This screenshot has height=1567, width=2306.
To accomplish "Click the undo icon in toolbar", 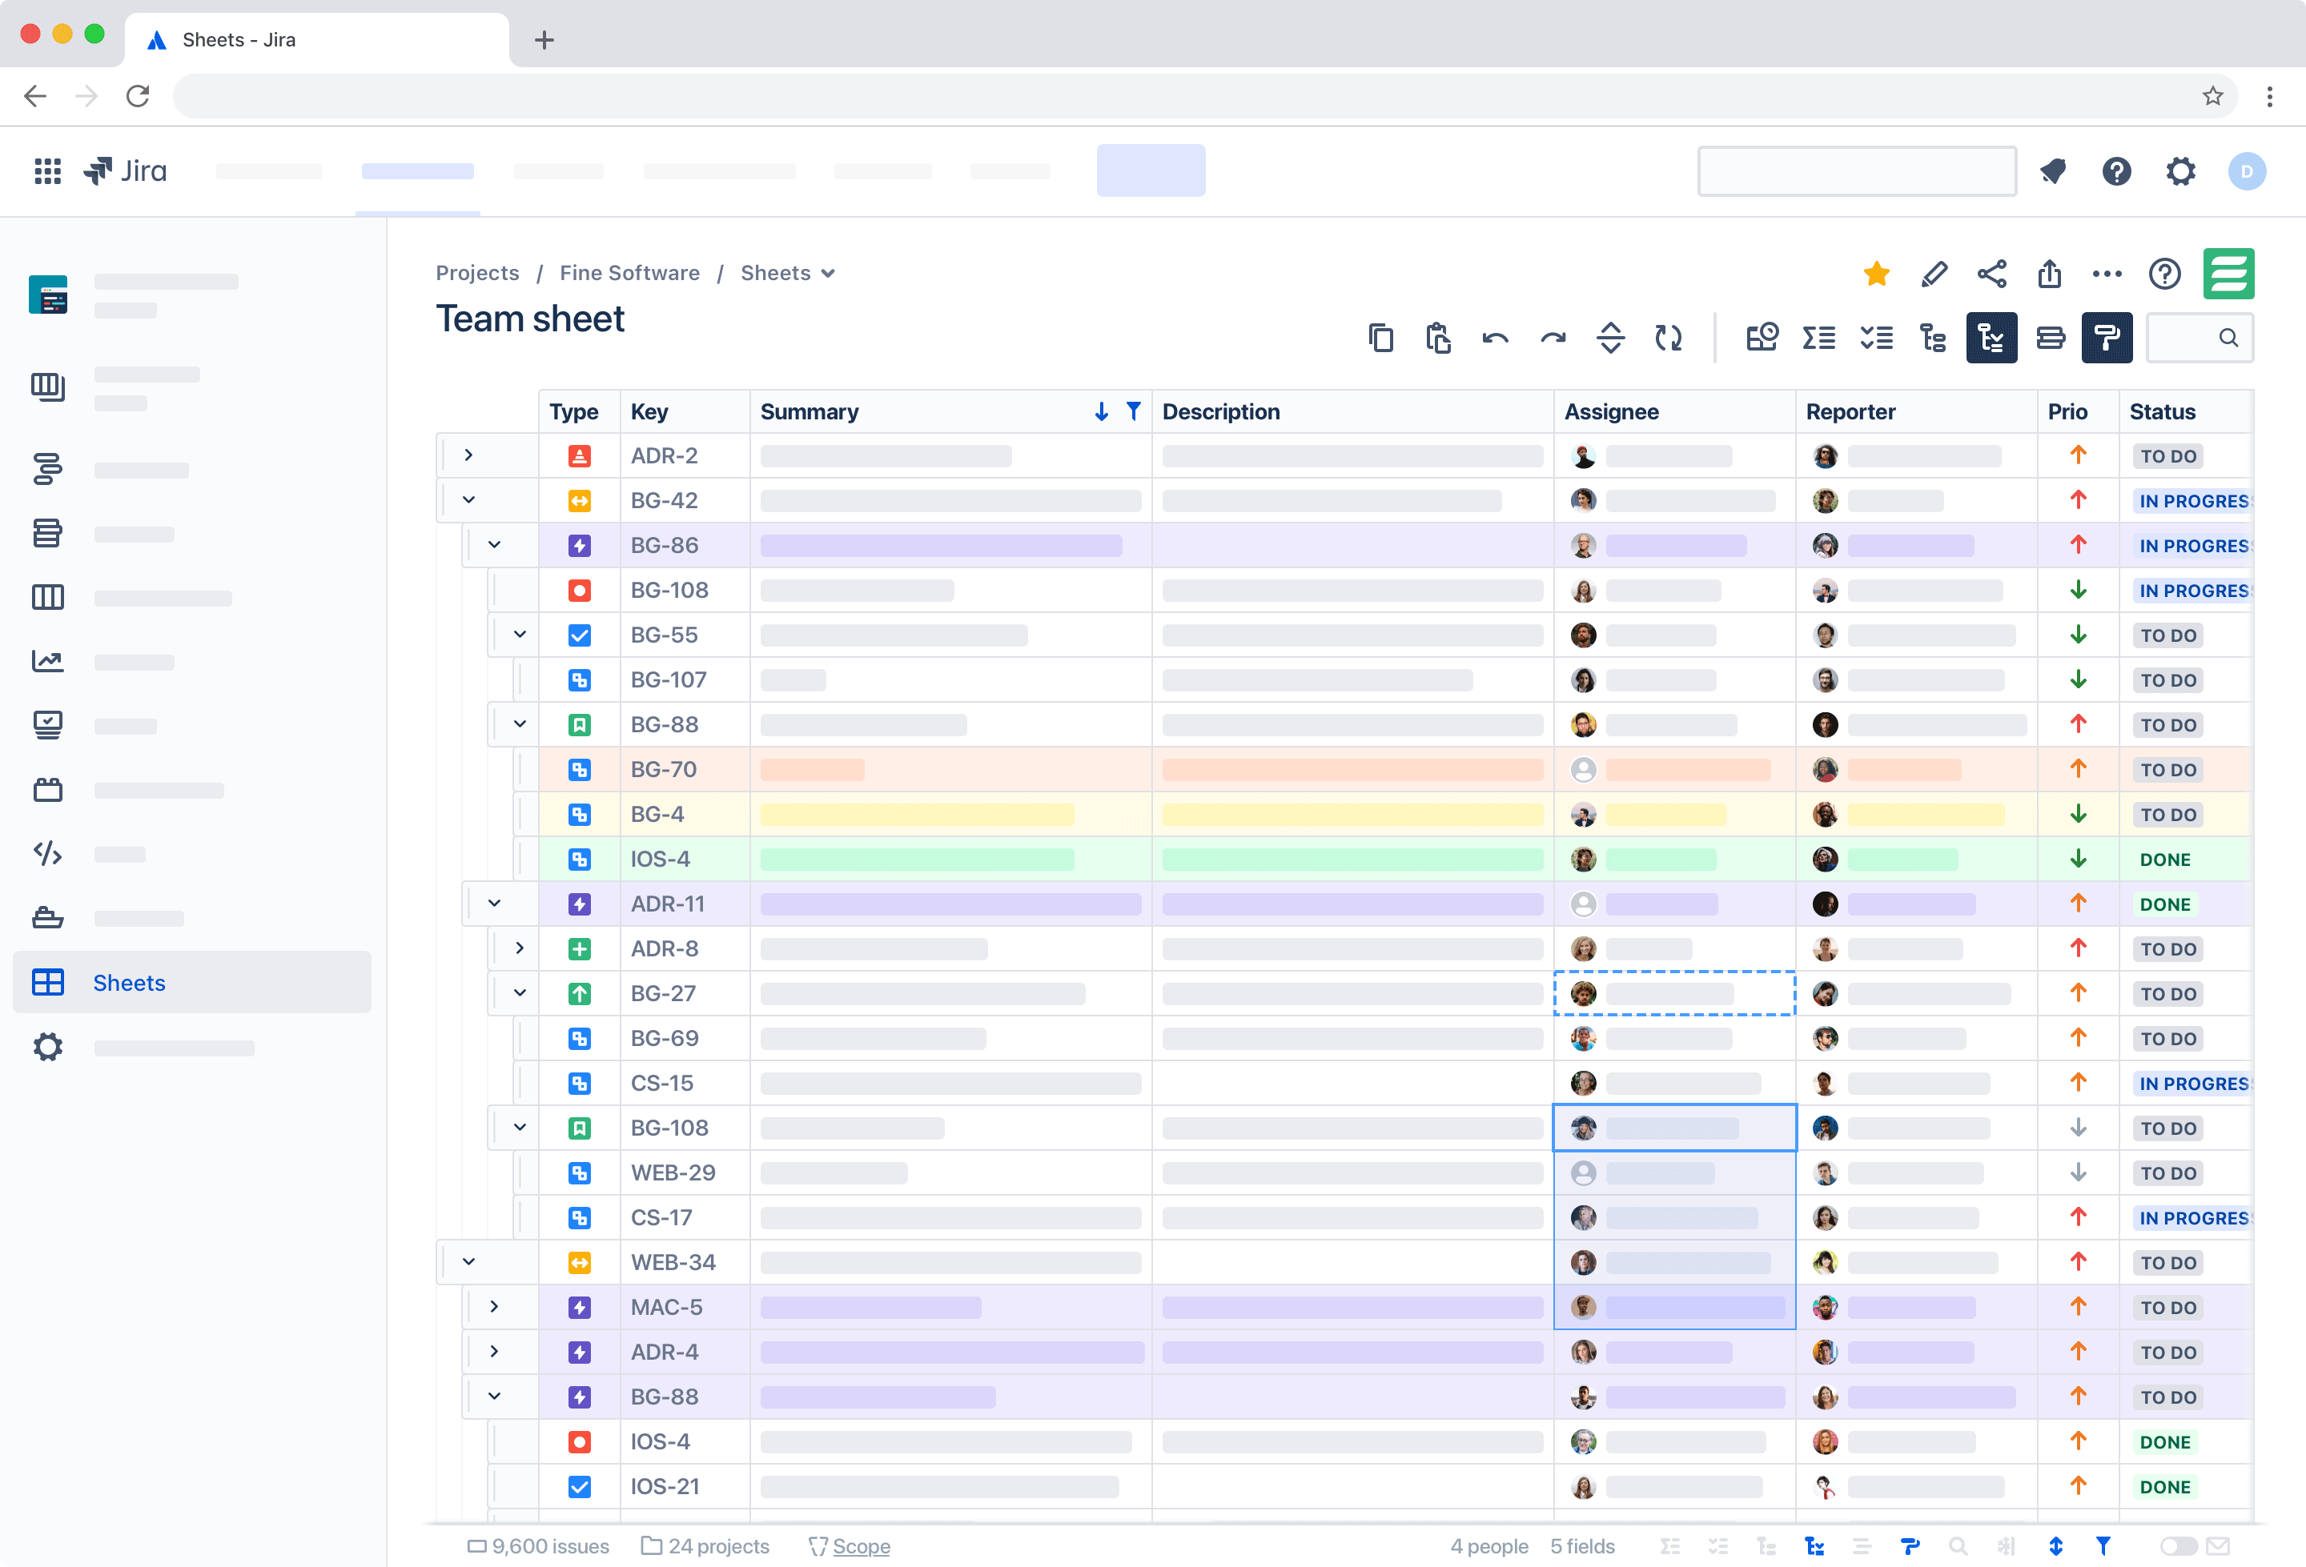I will pos(1494,339).
